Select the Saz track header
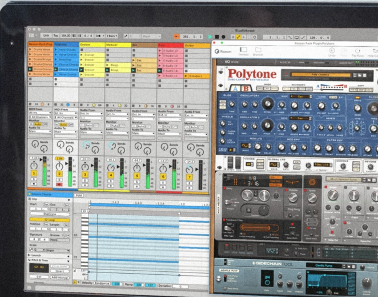378x297 pixels. (x=144, y=45)
